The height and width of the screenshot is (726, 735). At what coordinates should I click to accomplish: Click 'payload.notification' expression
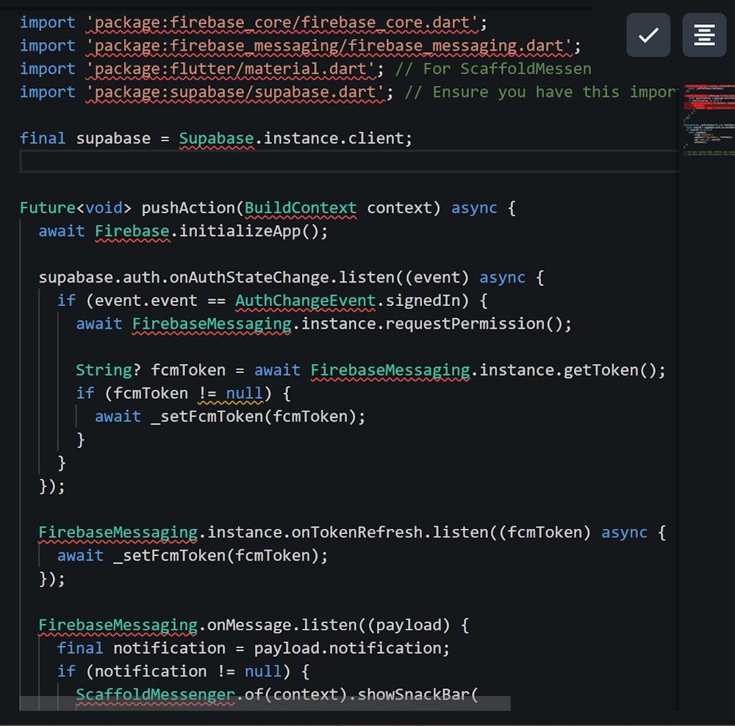348,648
